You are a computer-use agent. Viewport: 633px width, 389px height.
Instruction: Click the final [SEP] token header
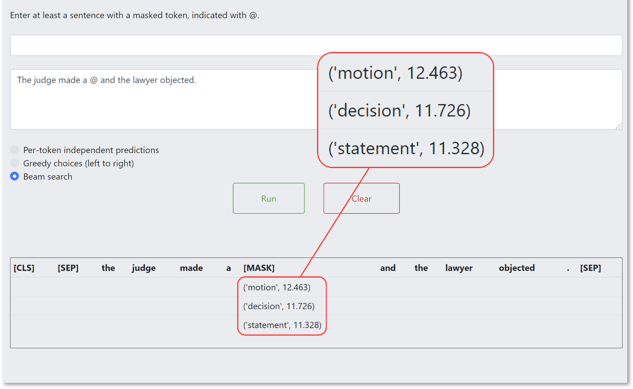[590, 268]
